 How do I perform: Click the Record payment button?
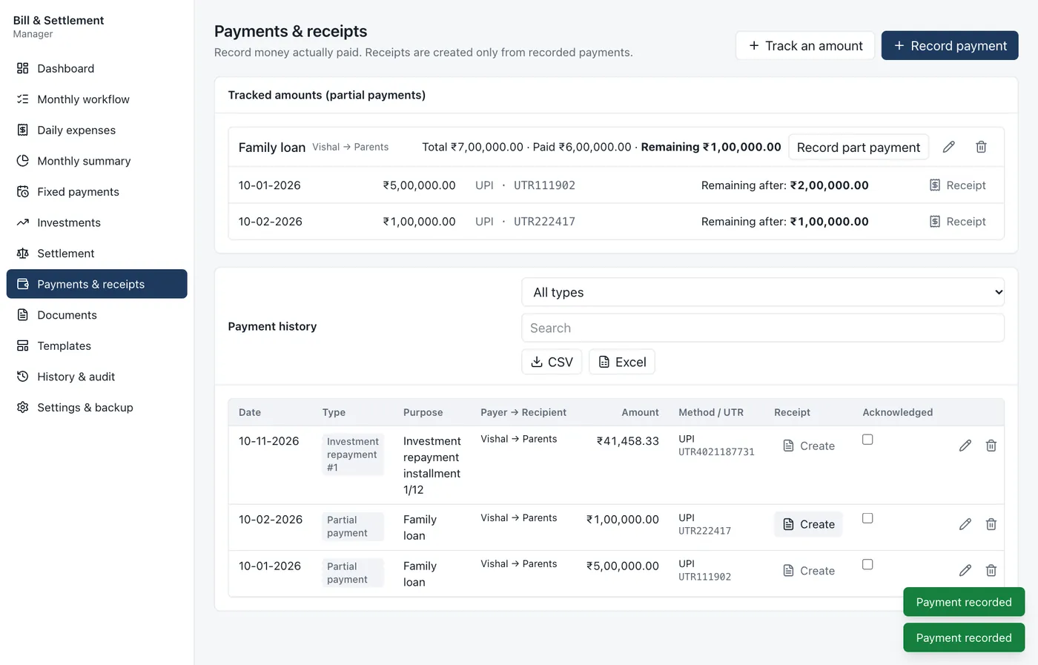[950, 46]
